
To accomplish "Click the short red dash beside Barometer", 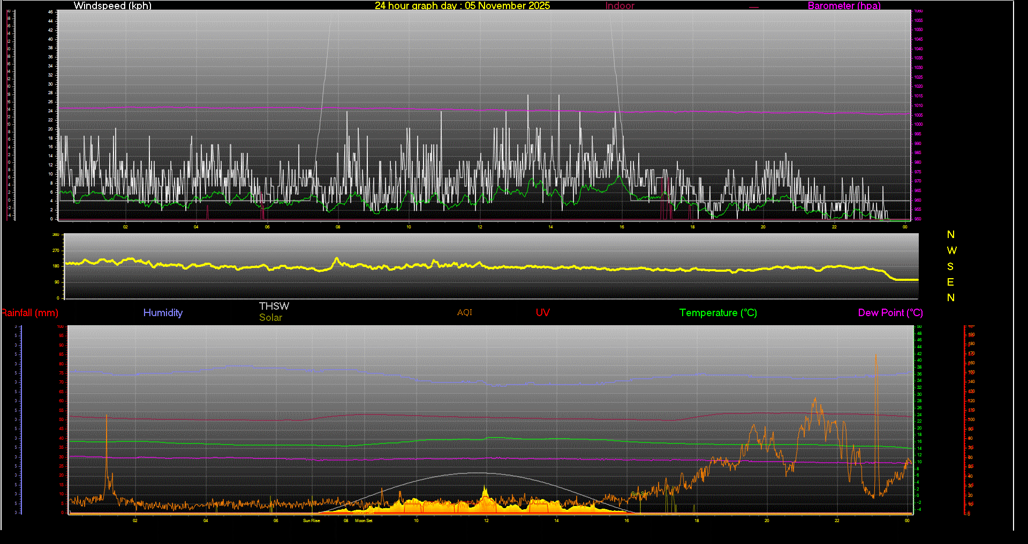I will pyautogui.click(x=754, y=7).
